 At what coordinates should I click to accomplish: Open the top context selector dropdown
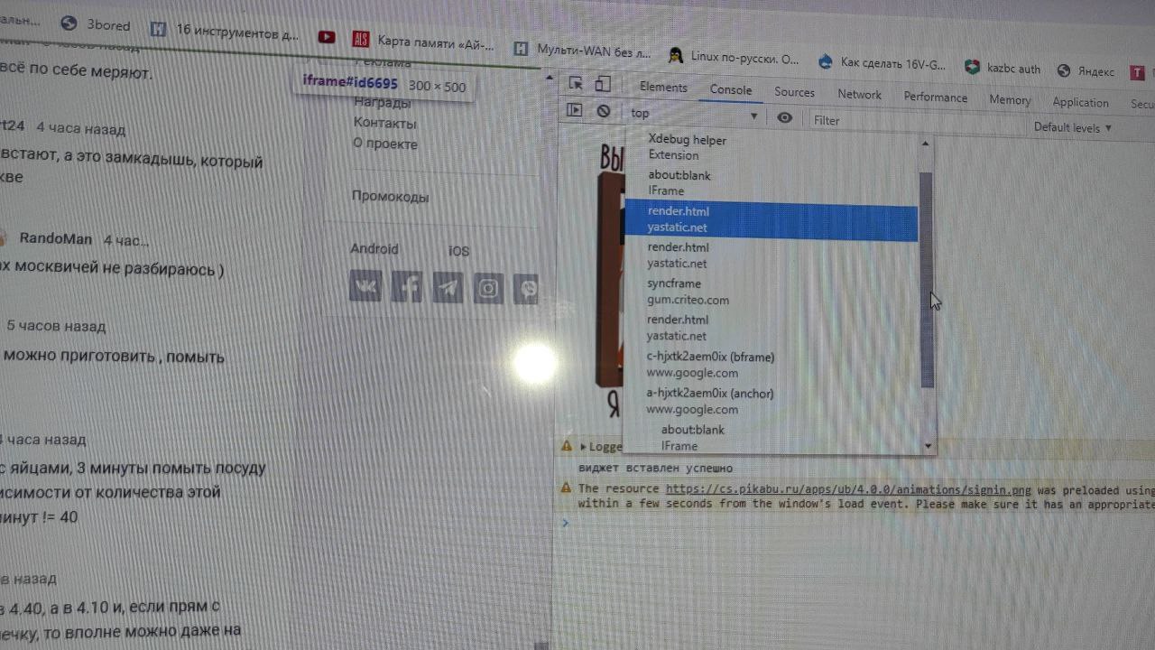tap(694, 114)
